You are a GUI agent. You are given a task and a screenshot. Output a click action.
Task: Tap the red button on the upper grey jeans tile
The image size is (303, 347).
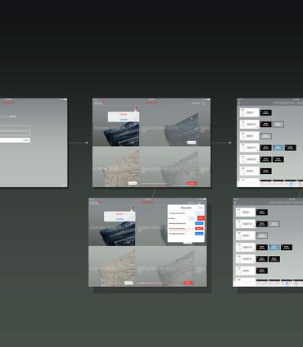pyautogui.click(x=192, y=183)
